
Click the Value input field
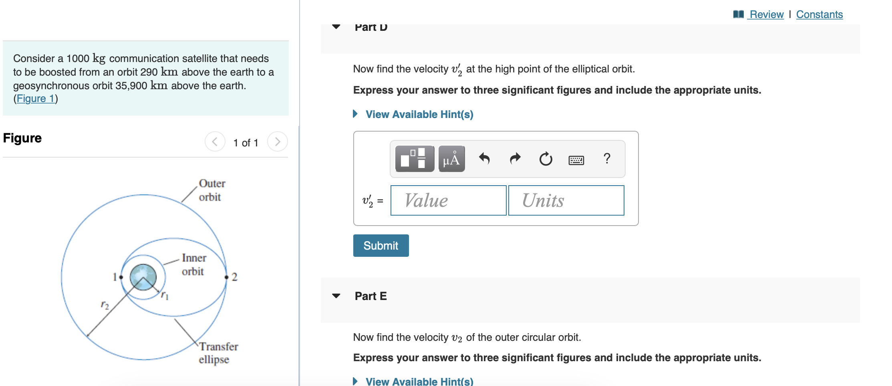[x=448, y=200]
